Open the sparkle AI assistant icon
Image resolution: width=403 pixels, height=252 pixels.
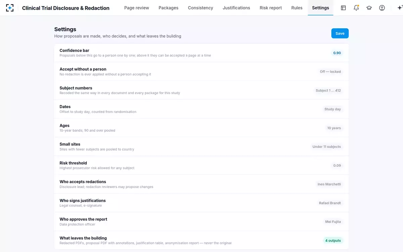point(400,8)
